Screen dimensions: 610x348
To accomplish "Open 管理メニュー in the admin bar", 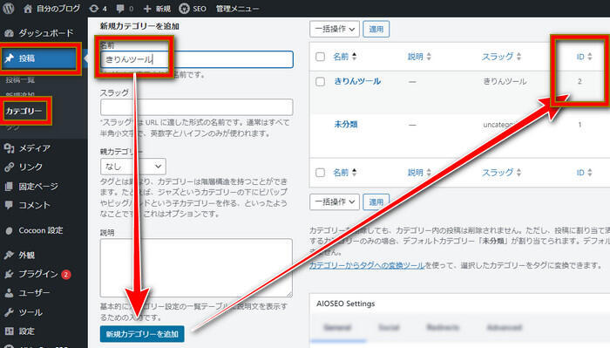I will 237,9.
